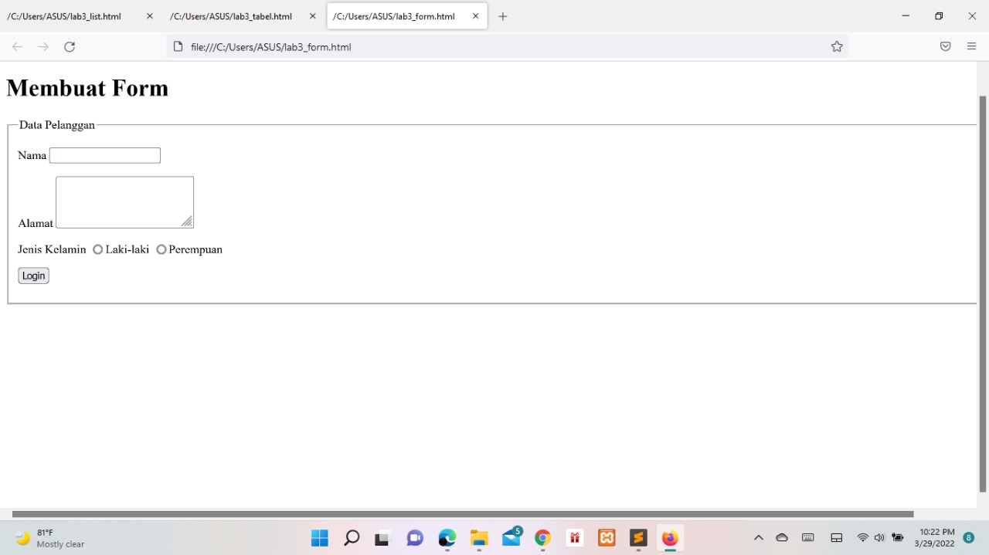Click the Alamat textarea resize handle
Screen dimensions: 989x555
pos(187,222)
